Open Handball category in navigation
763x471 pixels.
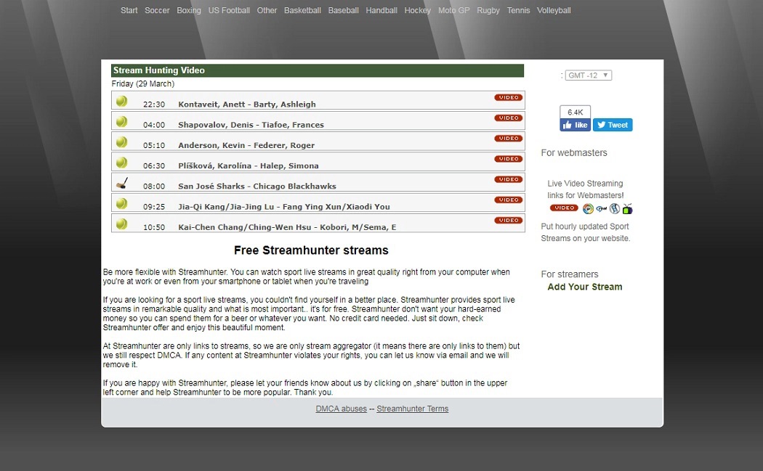(x=381, y=10)
